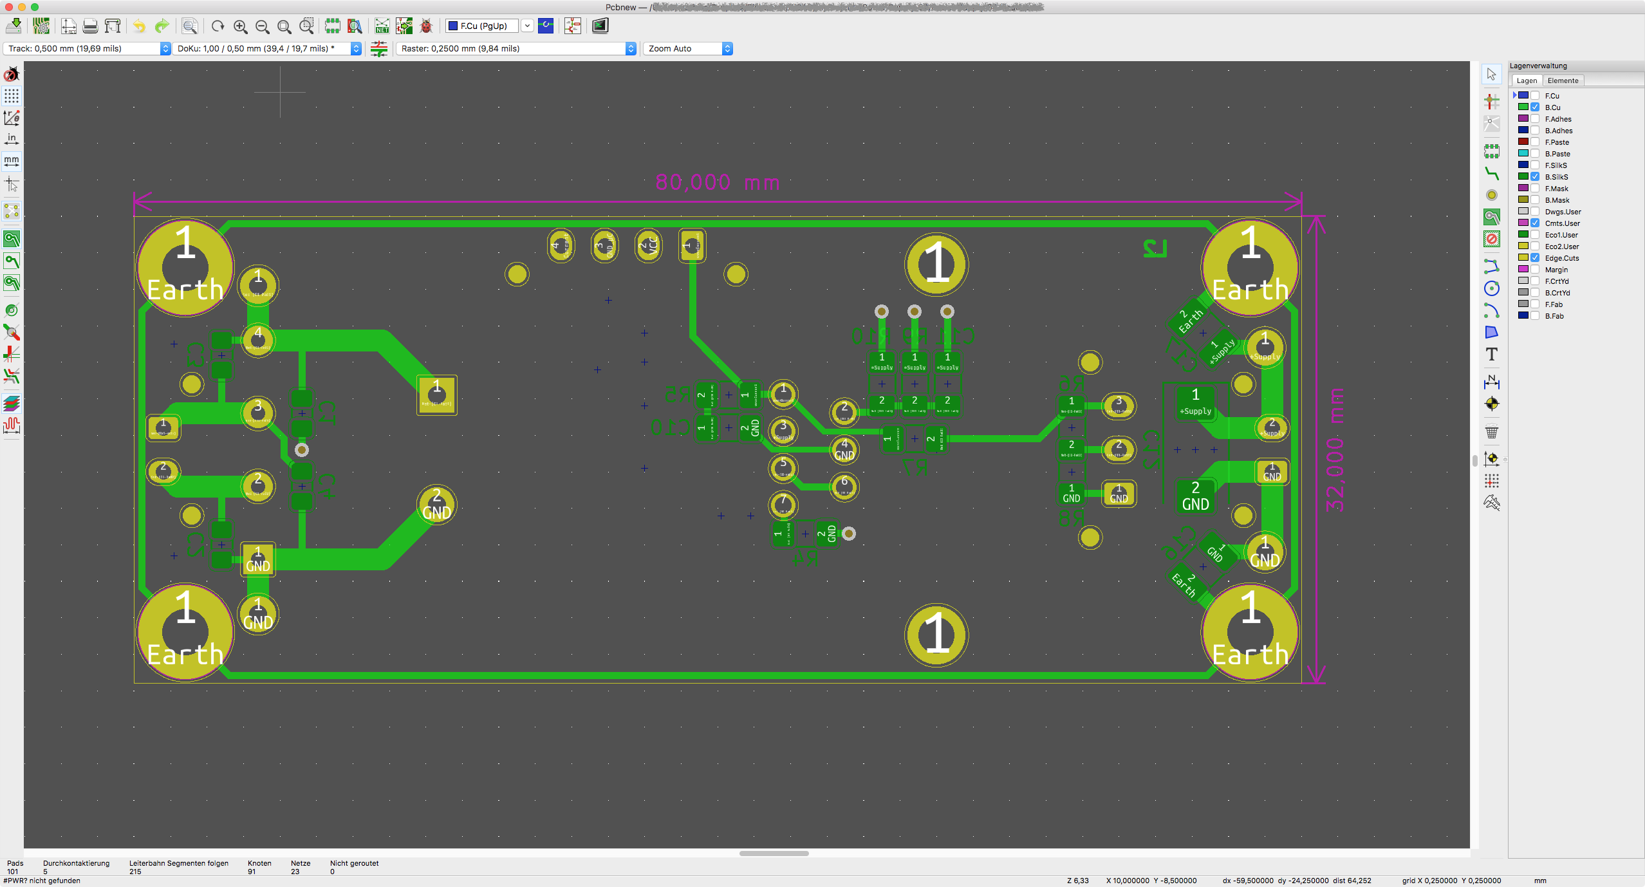
Task: Zoom in on the board
Action: tap(240, 26)
